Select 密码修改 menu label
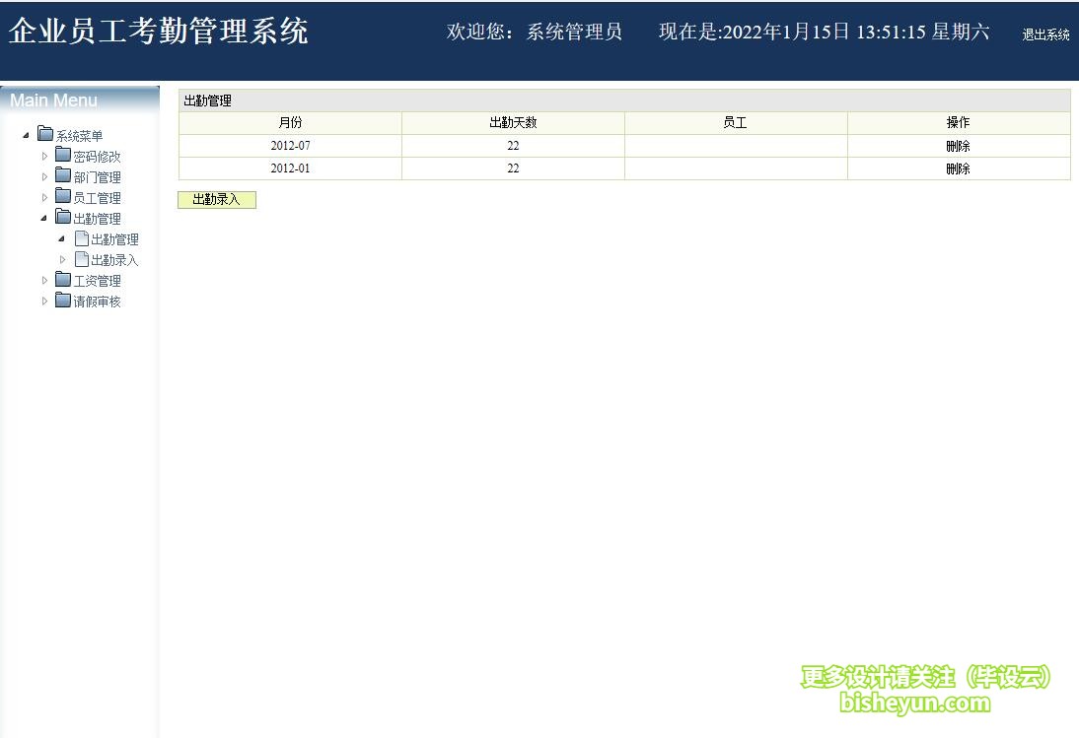The image size is (1079, 738). 97,157
